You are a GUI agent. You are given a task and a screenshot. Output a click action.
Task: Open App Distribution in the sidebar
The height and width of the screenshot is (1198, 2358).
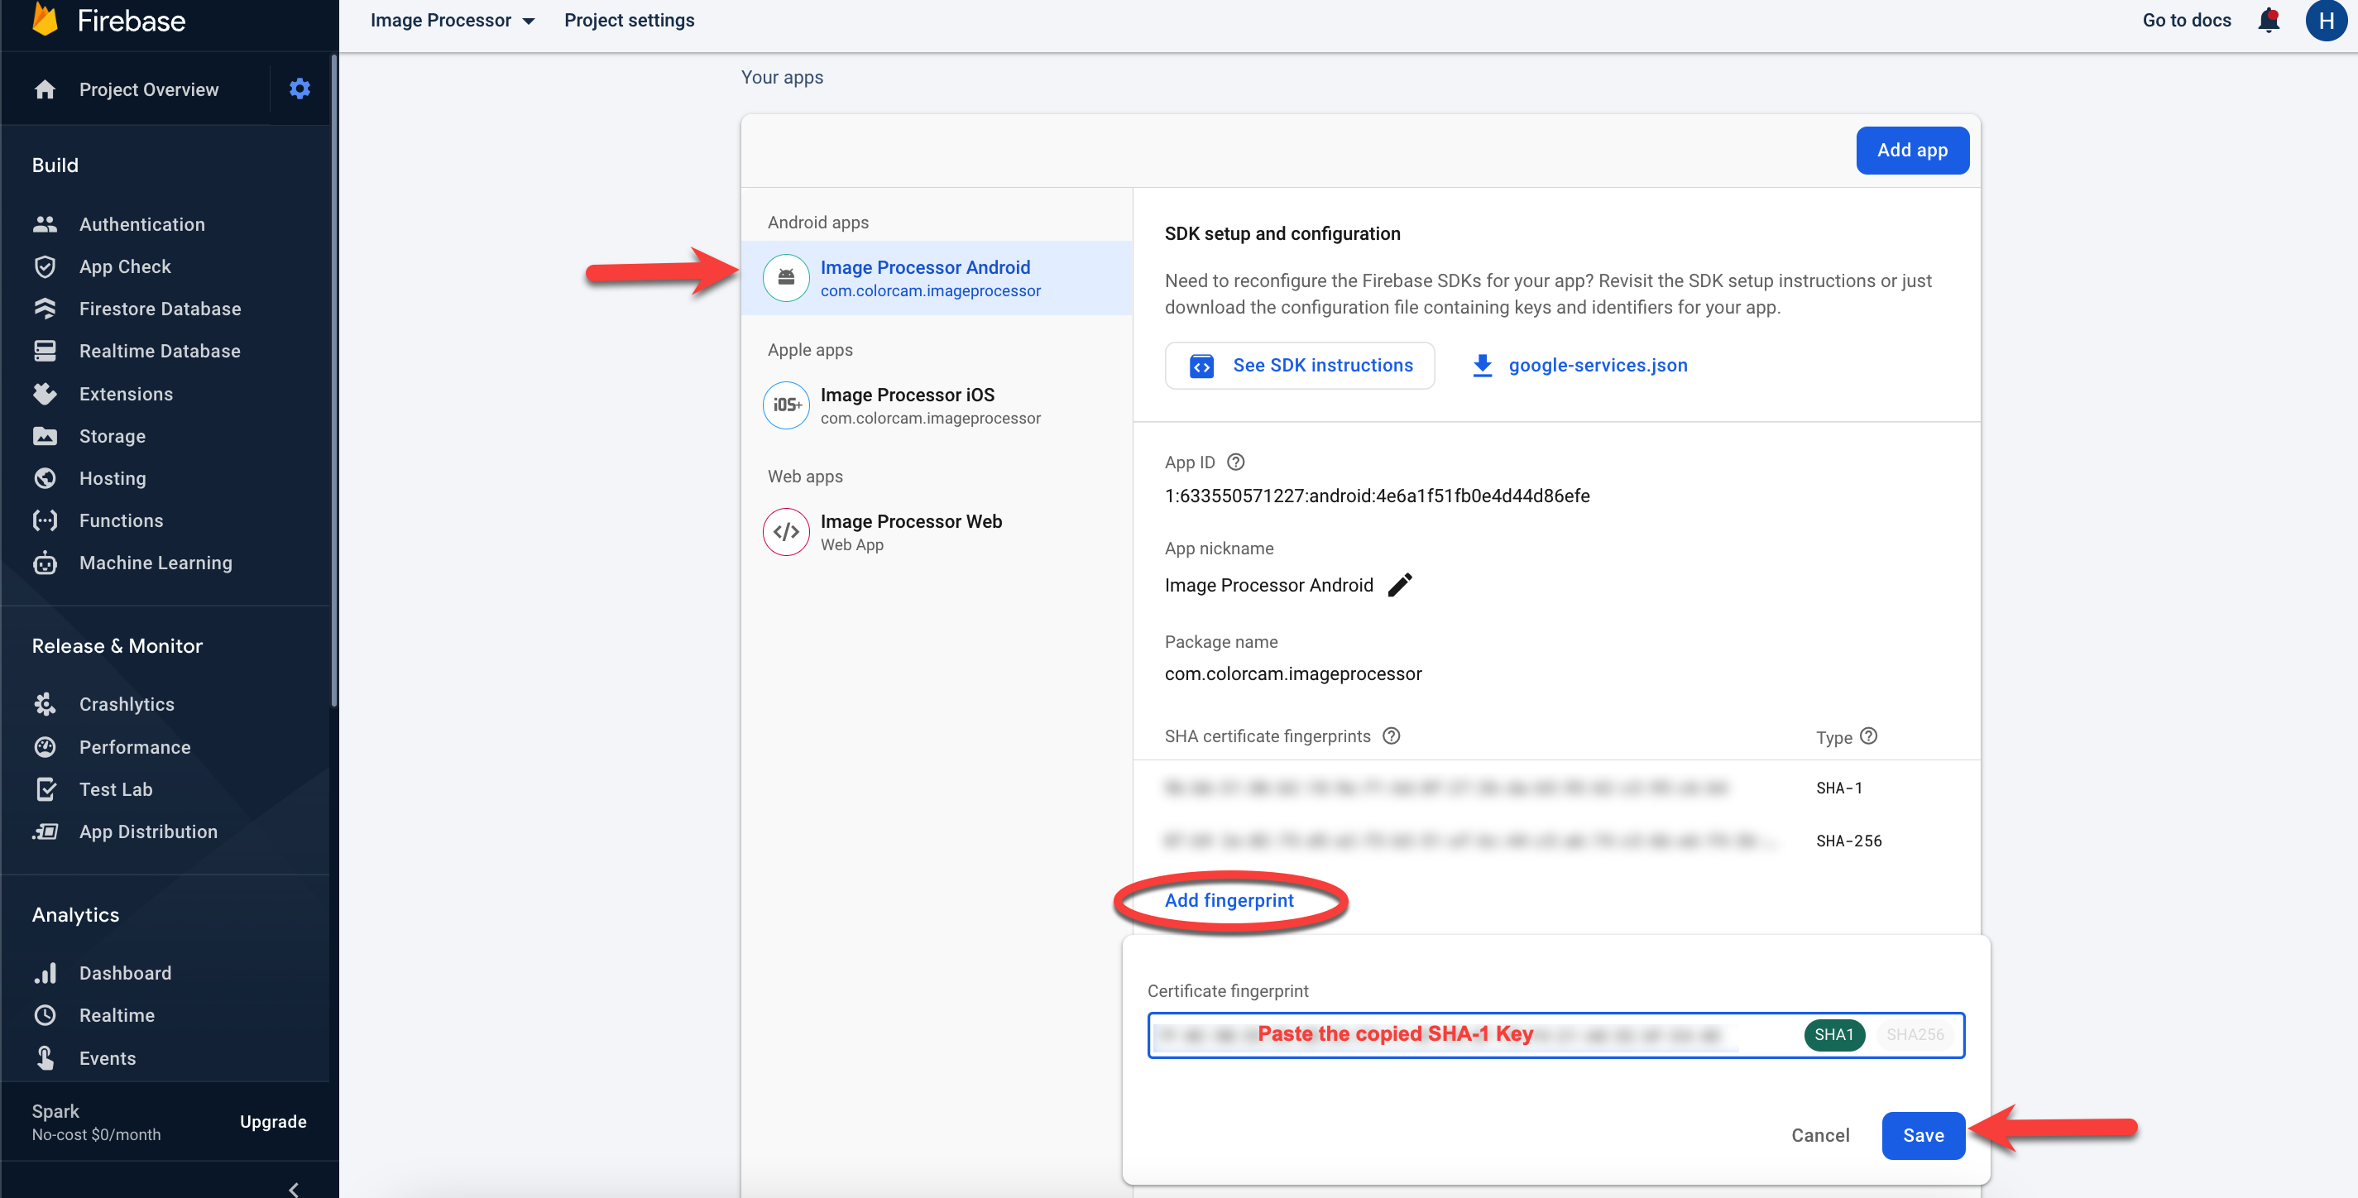[148, 831]
